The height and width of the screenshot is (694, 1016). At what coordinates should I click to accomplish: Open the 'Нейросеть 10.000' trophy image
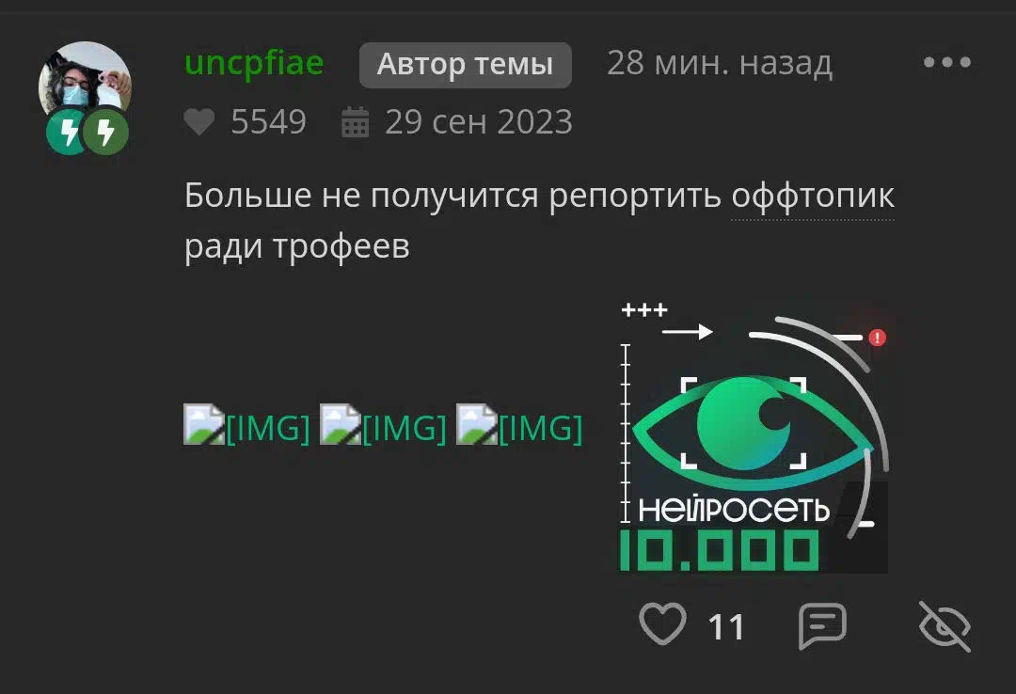[x=754, y=437]
